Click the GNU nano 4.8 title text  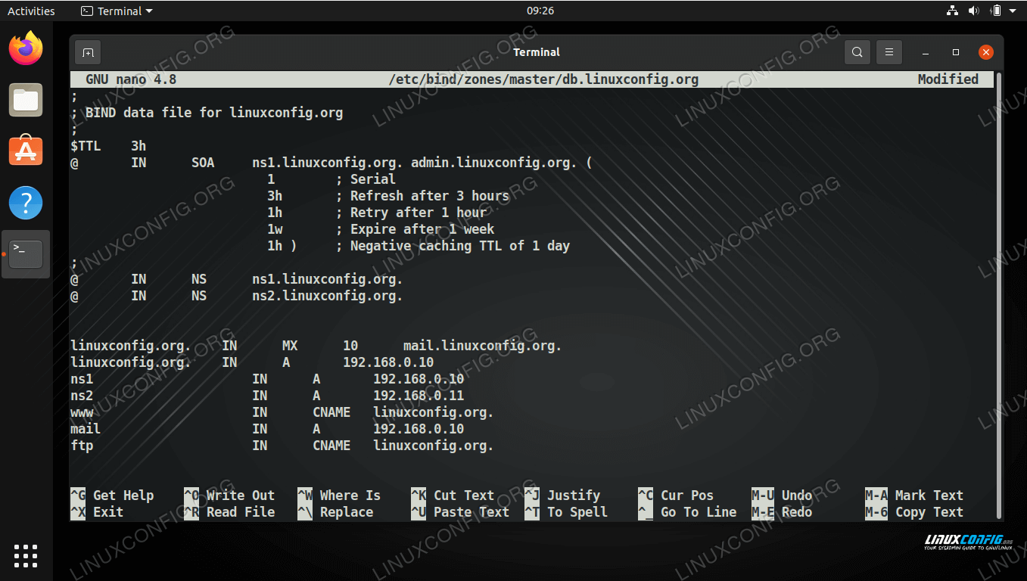point(131,79)
